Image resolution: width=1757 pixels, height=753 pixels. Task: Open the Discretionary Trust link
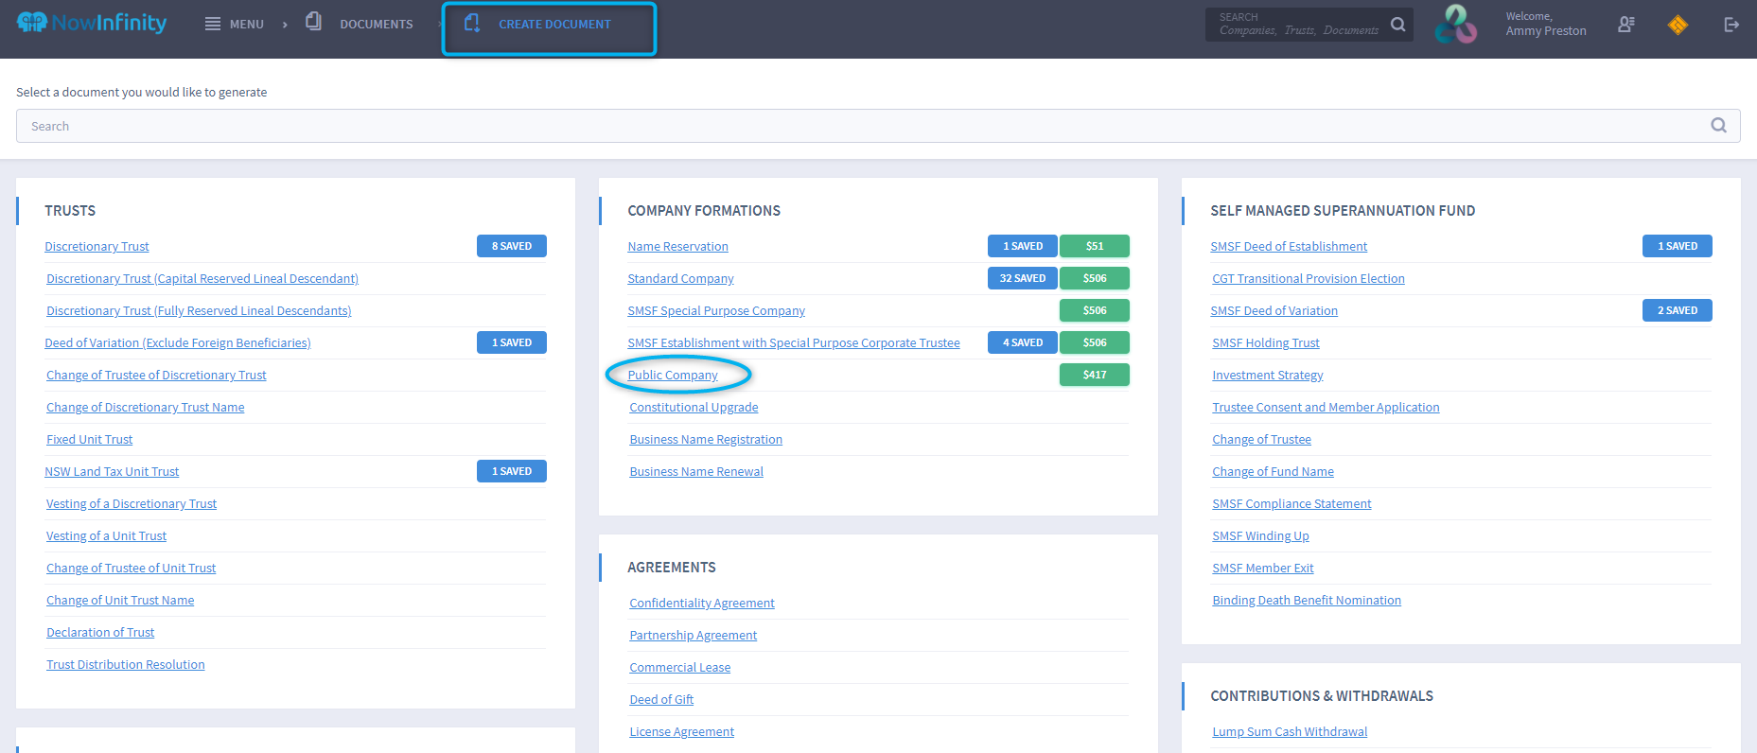pos(97,246)
